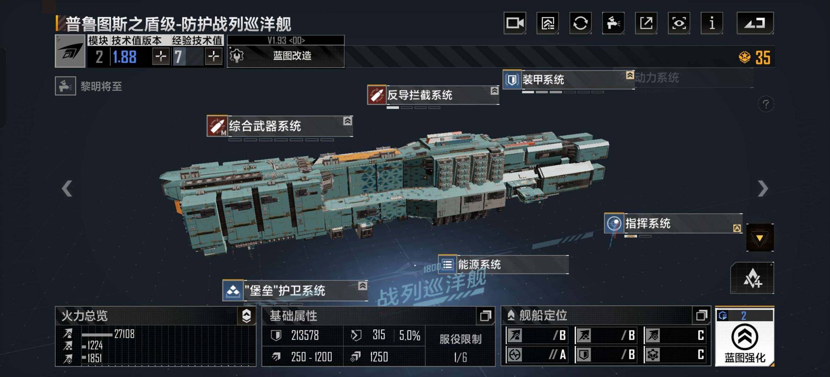
Task: Open the spray paint skin icon in toolbar
Action: (x=613, y=23)
